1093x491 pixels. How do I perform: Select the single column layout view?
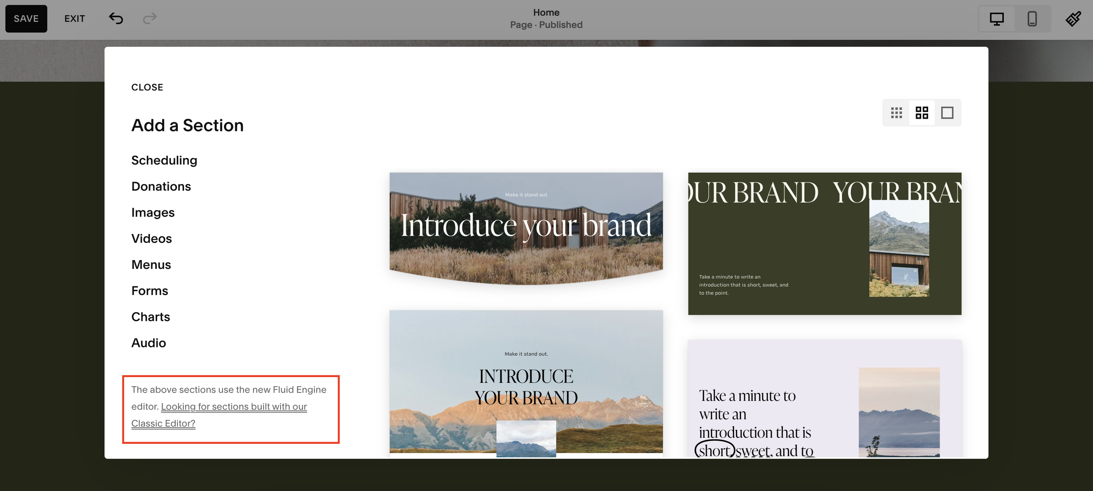click(947, 113)
